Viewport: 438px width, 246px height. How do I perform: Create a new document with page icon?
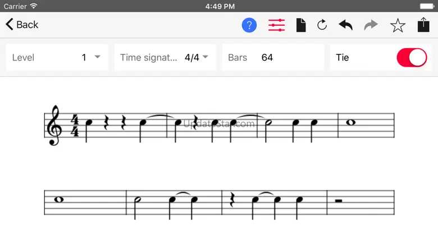pos(301,25)
